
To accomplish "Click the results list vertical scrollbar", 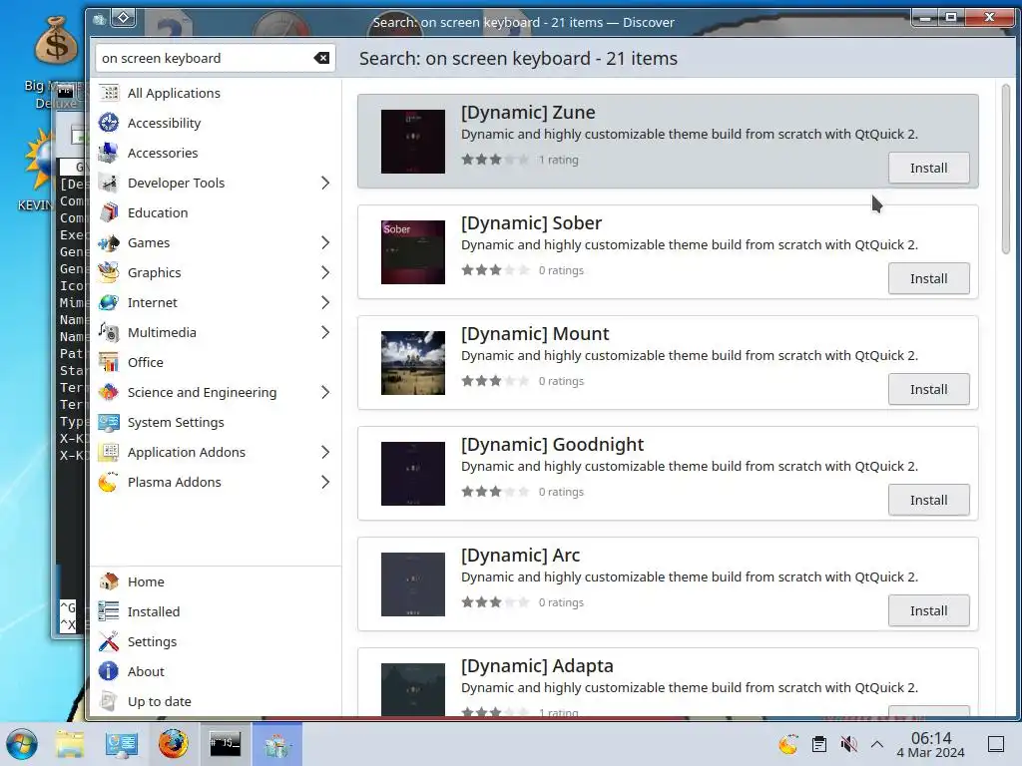I will [1006, 170].
